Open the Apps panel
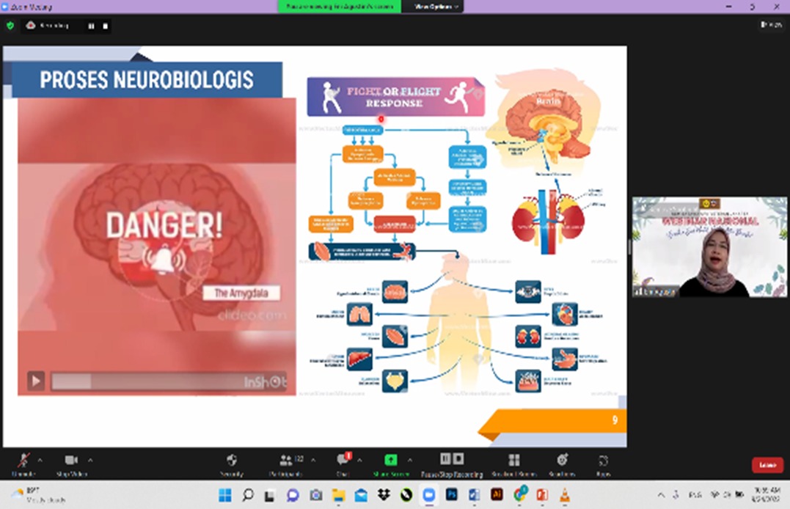Image resolution: width=790 pixels, height=509 pixels. [603, 464]
